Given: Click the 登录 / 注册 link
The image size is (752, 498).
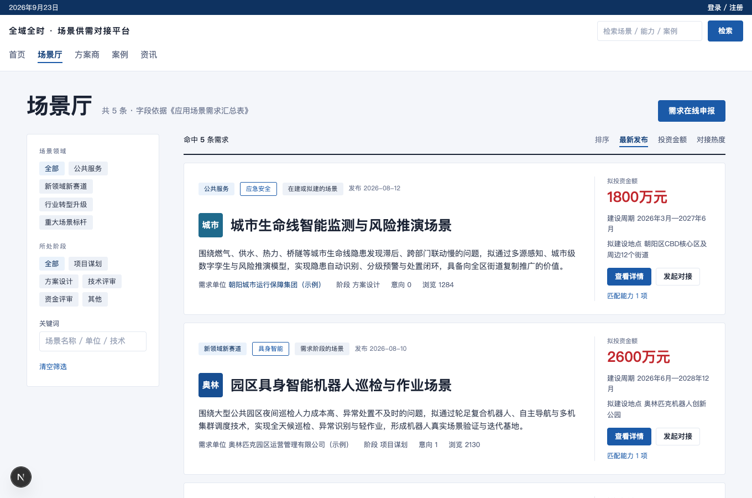Looking at the screenshot, I should click(725, 8).
